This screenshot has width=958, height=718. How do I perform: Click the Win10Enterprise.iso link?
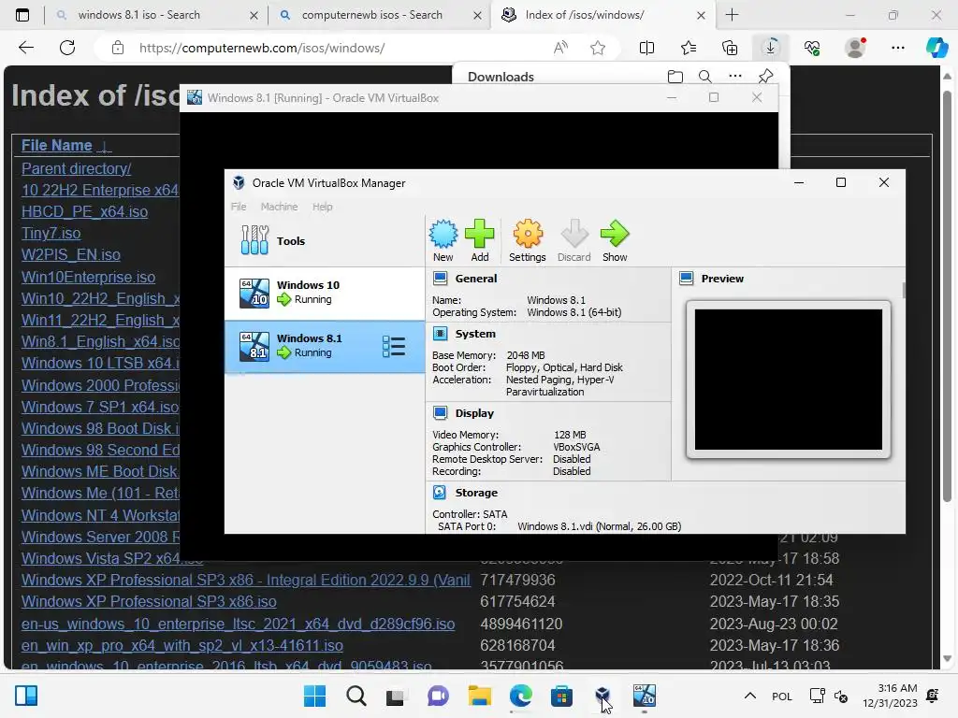(88, 277)
